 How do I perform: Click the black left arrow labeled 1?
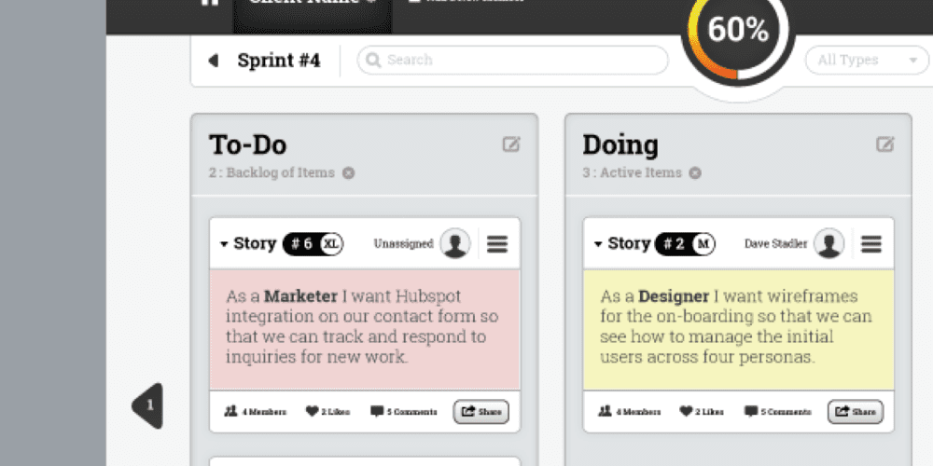click(147, 405)
